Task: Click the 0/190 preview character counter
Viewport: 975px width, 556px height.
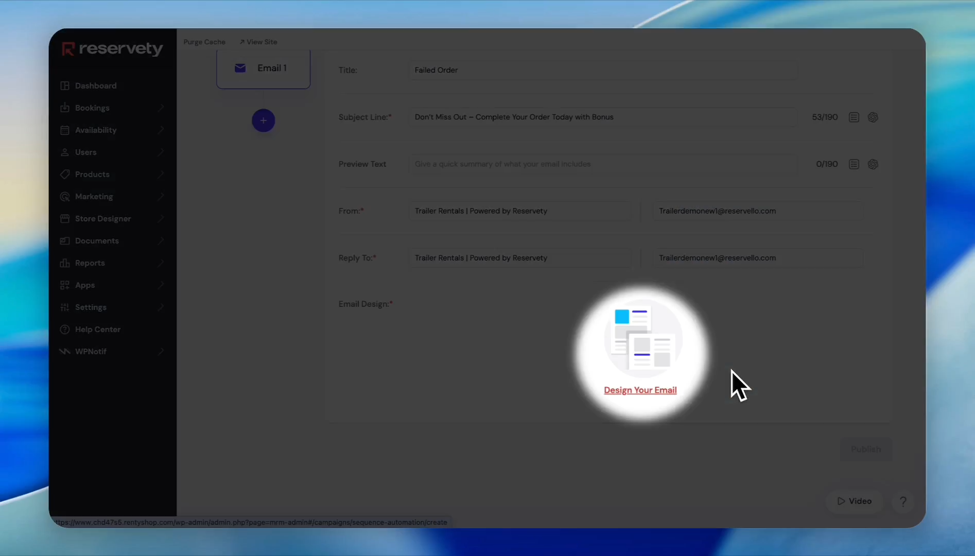Action: point(827,164)
